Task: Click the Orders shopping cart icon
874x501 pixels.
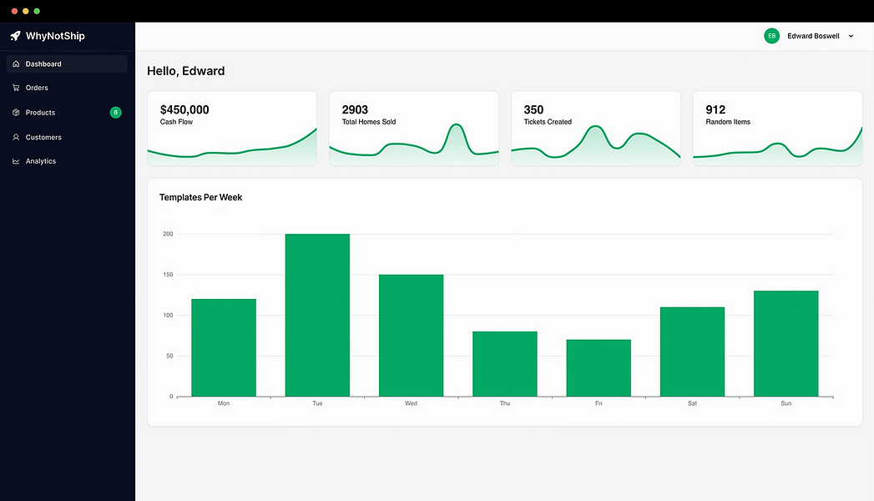Action: click(x=16, y=88)
